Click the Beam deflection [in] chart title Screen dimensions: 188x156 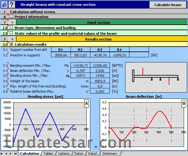point(144,97)
